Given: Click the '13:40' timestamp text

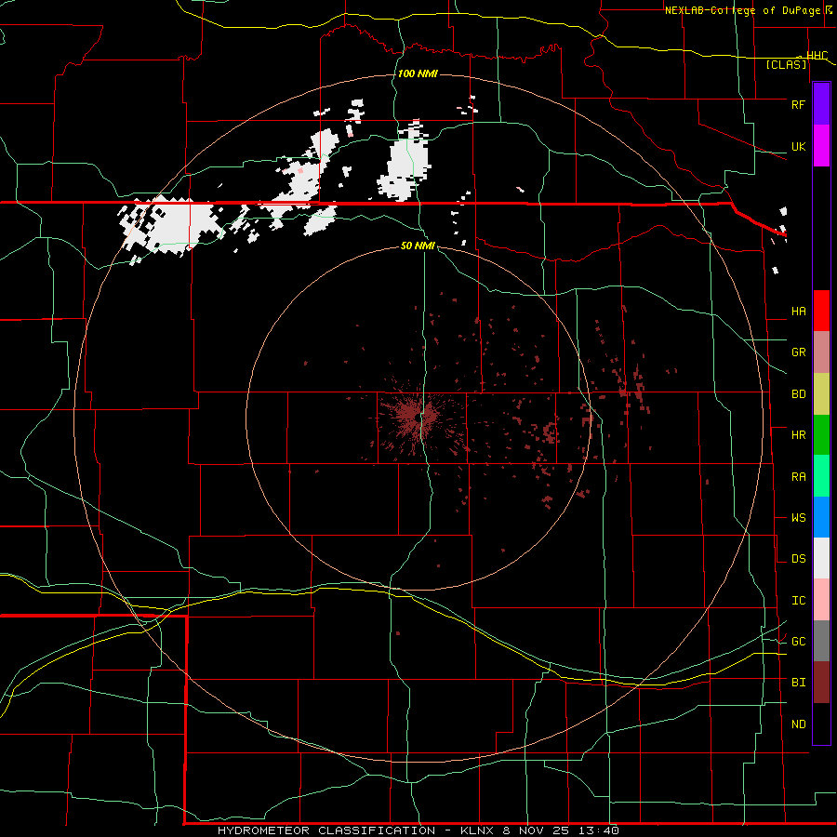Looking at the screenshot, I should 598,830.
